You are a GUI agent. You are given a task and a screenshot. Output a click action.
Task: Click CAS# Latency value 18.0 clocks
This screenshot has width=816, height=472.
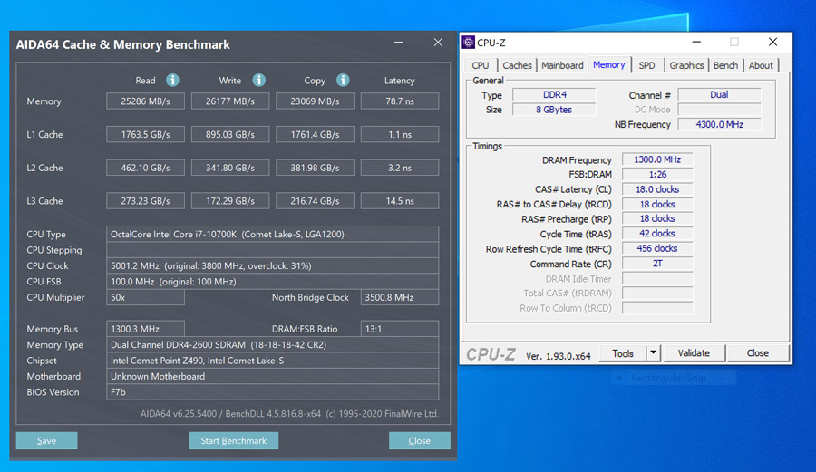657,189
